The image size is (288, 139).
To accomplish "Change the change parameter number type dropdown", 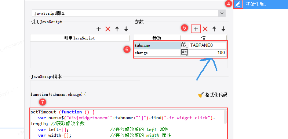I will click(185, 53).
